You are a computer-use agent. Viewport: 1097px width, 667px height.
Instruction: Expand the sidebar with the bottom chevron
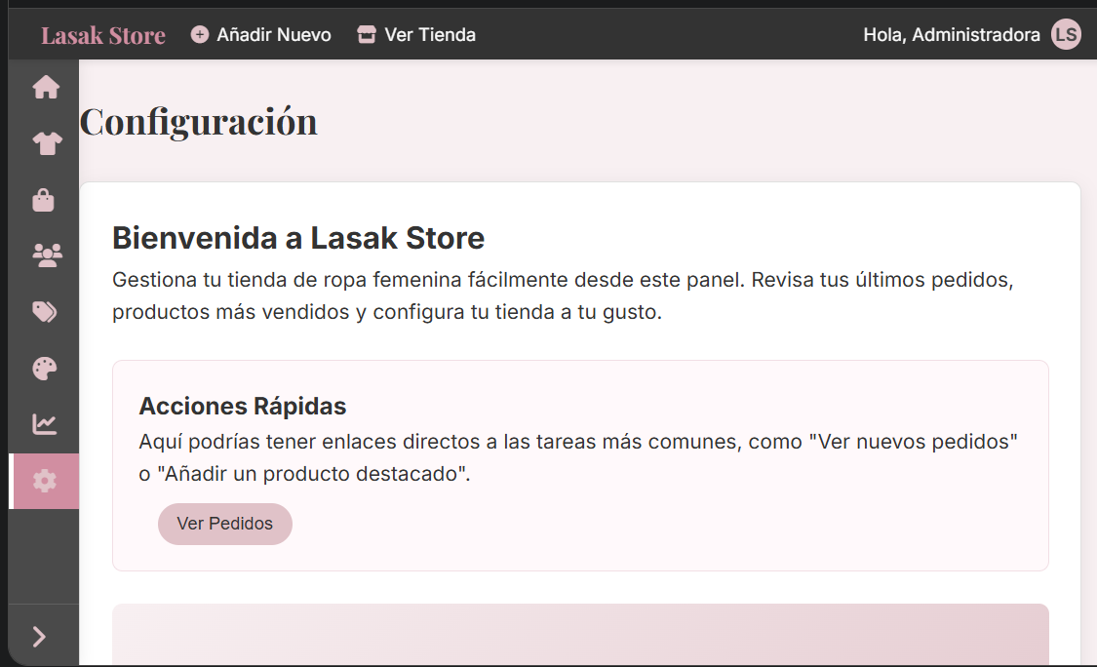(x=39, y=637)
